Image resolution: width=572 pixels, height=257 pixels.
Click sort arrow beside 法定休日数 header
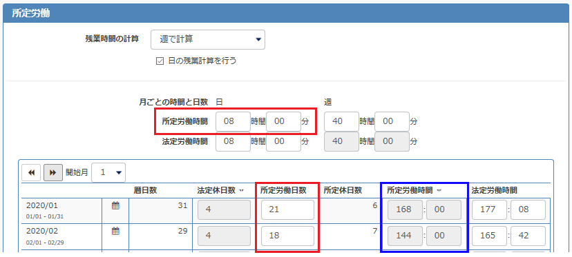[241, 190]
